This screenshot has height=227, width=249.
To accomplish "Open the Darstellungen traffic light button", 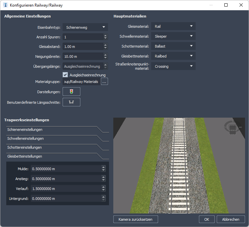I will click(x=71, y=92).
